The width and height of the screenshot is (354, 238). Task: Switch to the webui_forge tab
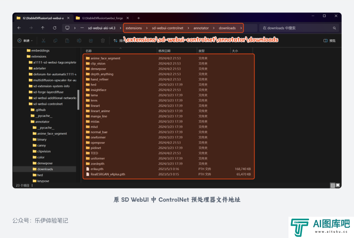click(x=102, y=18)
